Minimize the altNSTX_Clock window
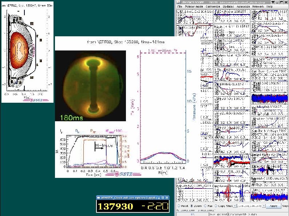The width and height of the screenshot is (289, 216). pos(159,197)
